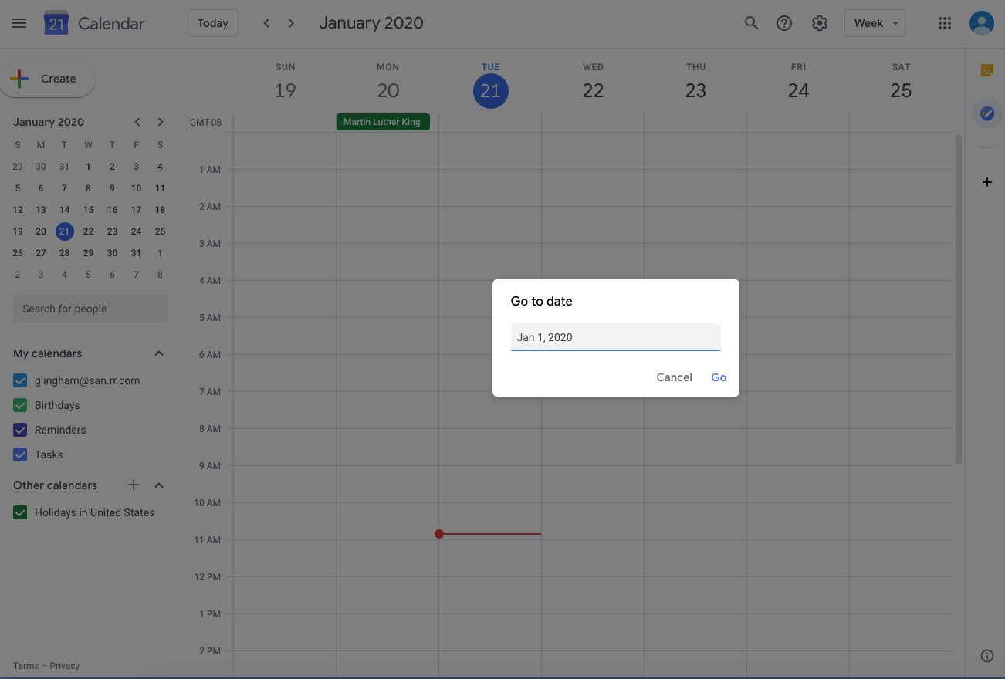The image size is (1005, 679).
Task: Open the Terms link
Action: [x=25, y=666]
